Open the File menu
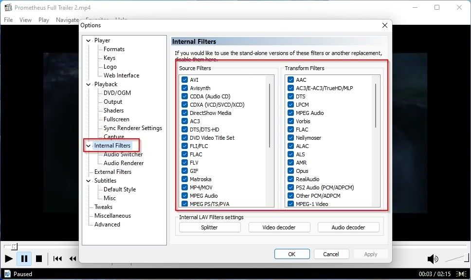This screenshot has height=280, width=471. point(8,20)
